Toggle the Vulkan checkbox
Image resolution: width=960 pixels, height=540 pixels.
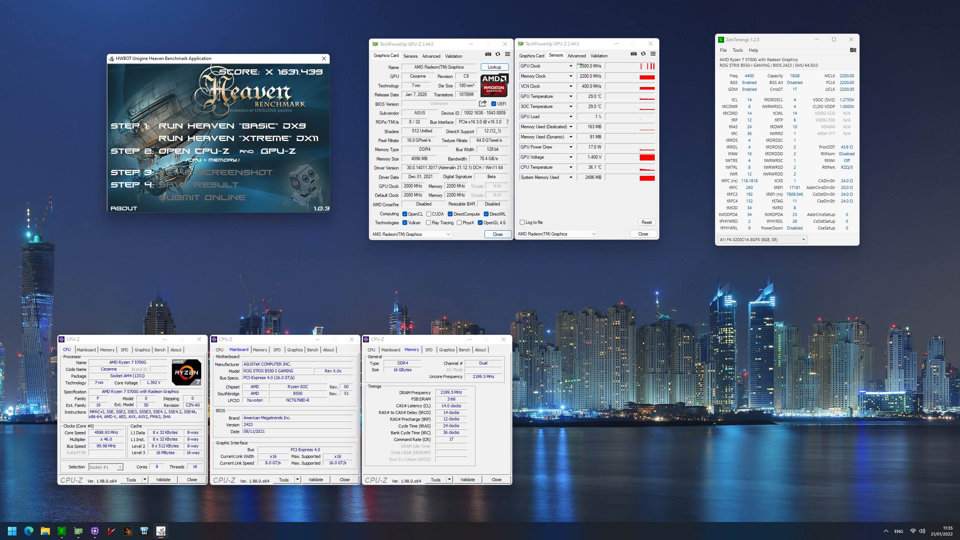(405, 223)
